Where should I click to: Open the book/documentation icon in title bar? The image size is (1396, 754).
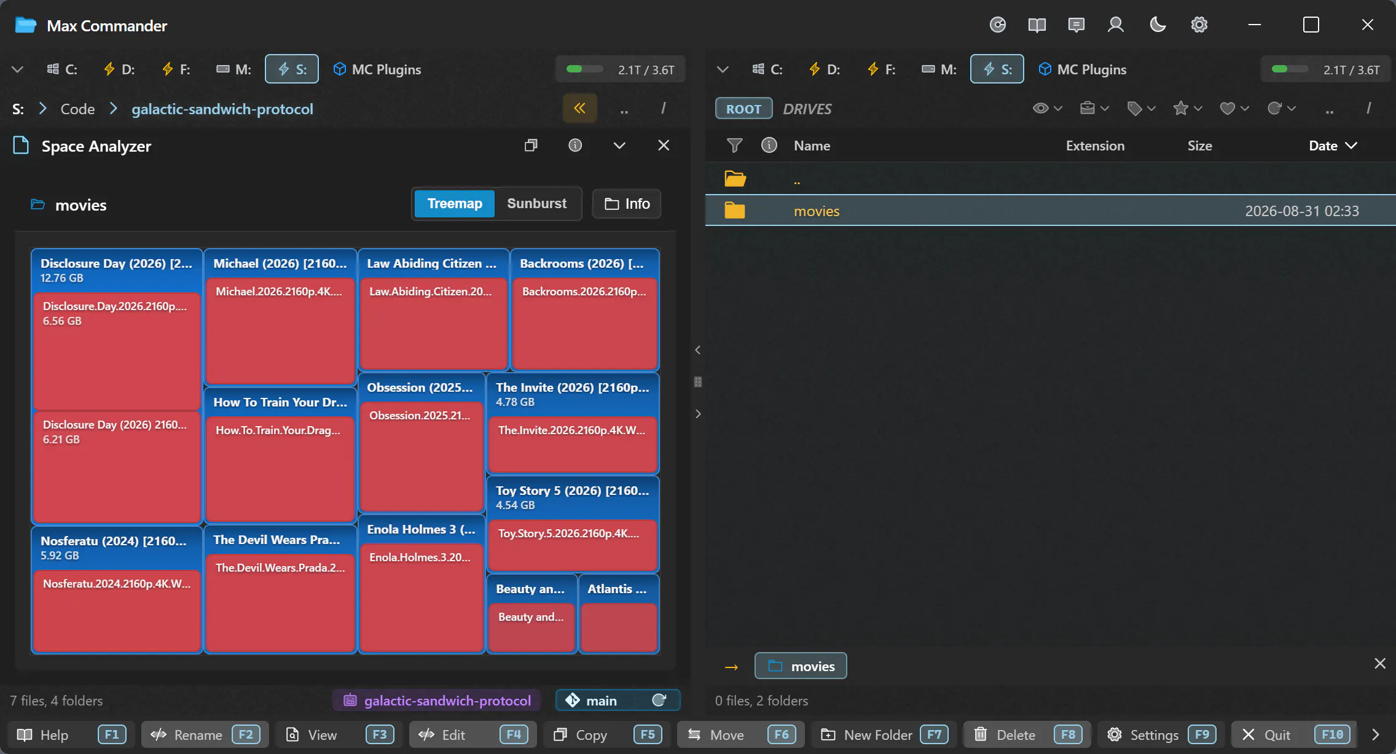1037,25
